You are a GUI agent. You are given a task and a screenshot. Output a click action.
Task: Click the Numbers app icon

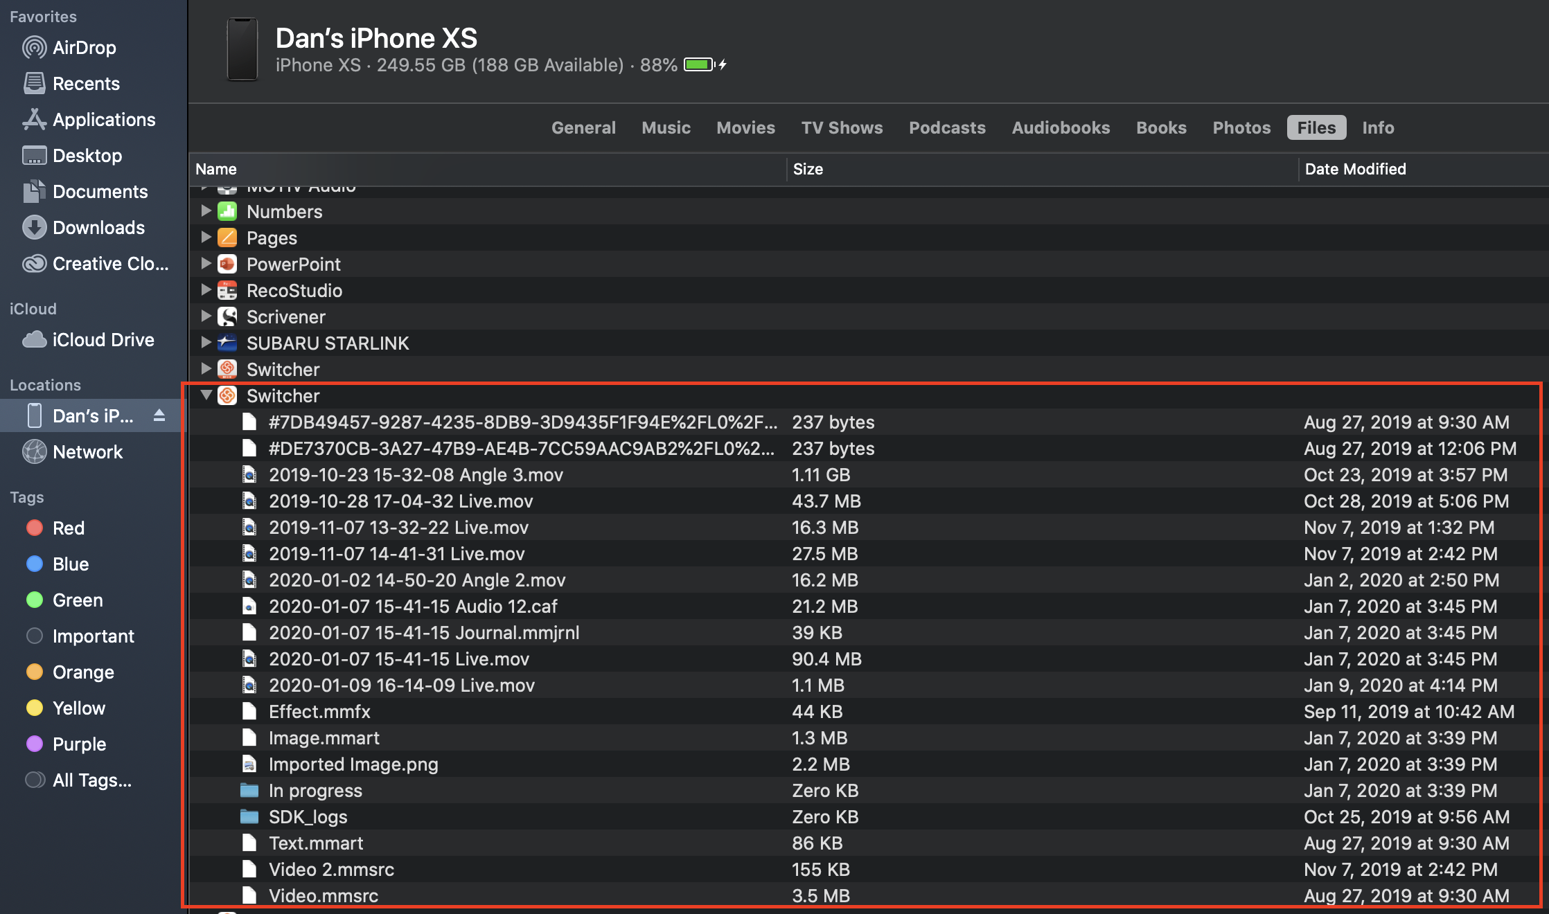(227, 211)
